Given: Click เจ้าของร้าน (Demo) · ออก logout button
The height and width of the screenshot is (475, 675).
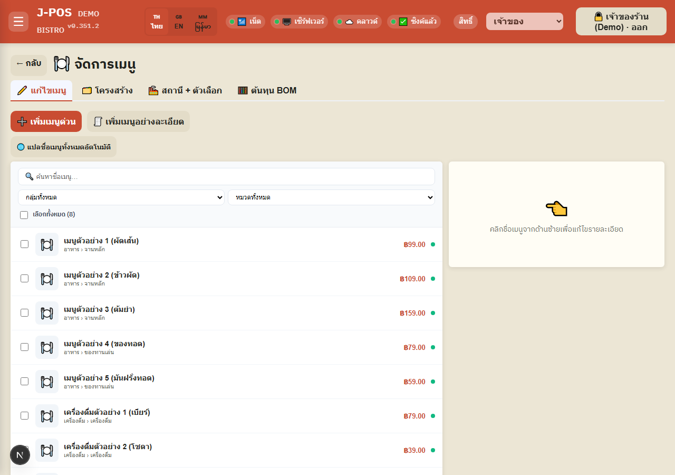Looking at the screenshot, I should coord(621,22).
